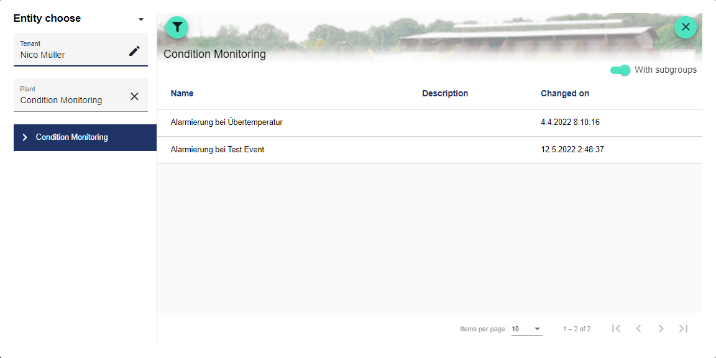Toggle the With subgroups switch

click(x=620, y=70)
